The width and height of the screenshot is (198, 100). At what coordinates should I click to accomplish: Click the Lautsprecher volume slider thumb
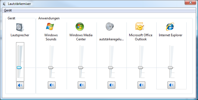click(19, 68)
